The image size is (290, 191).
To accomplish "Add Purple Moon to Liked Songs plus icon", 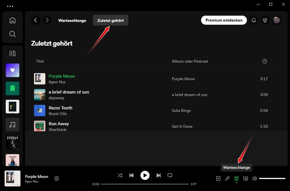I will tap(57, 179).
